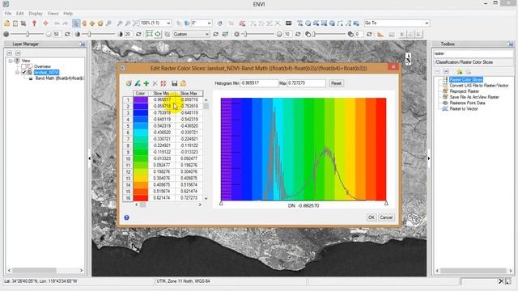This screenshot has height=291, width=518.
Task: Click the contrast slider handle
Action: click(x=89, y=34)
